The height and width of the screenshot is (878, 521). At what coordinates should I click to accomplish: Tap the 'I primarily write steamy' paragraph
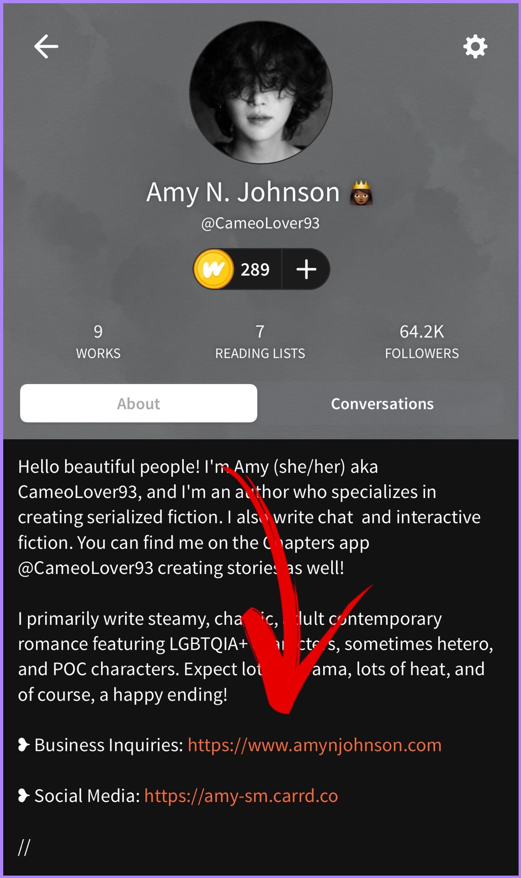256,656
